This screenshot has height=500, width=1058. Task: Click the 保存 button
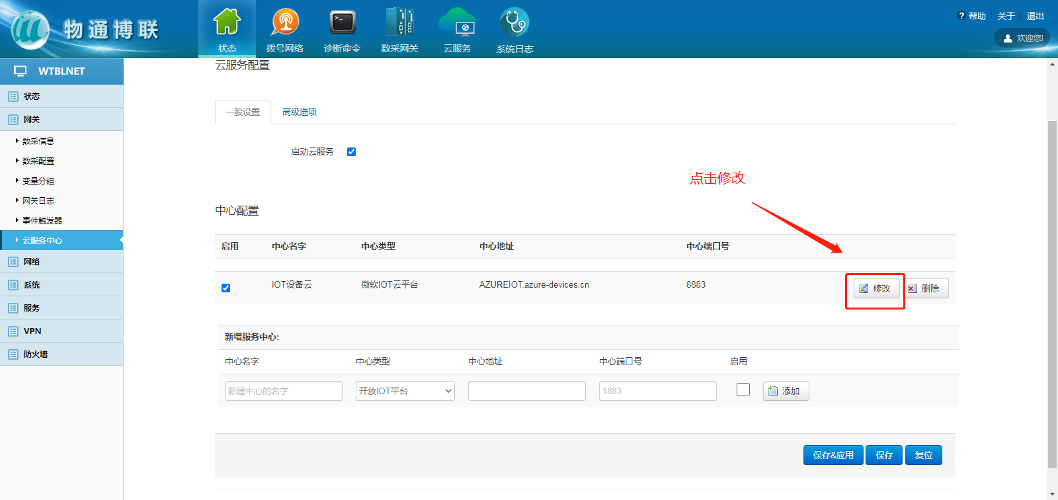(x=884, y=455)
